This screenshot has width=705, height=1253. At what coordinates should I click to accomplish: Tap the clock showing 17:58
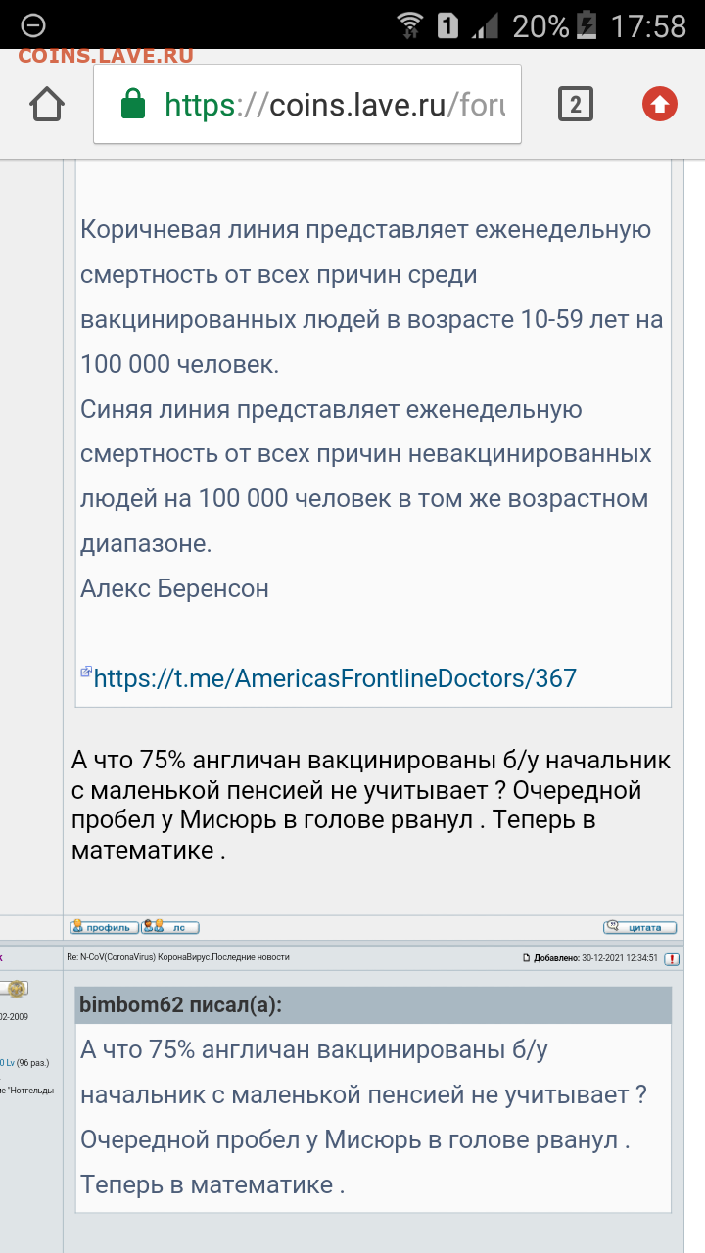click(648, 25)
